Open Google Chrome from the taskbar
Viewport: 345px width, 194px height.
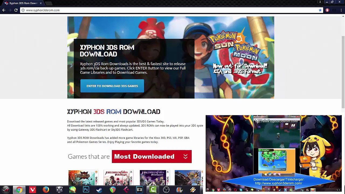pos(19,190)
